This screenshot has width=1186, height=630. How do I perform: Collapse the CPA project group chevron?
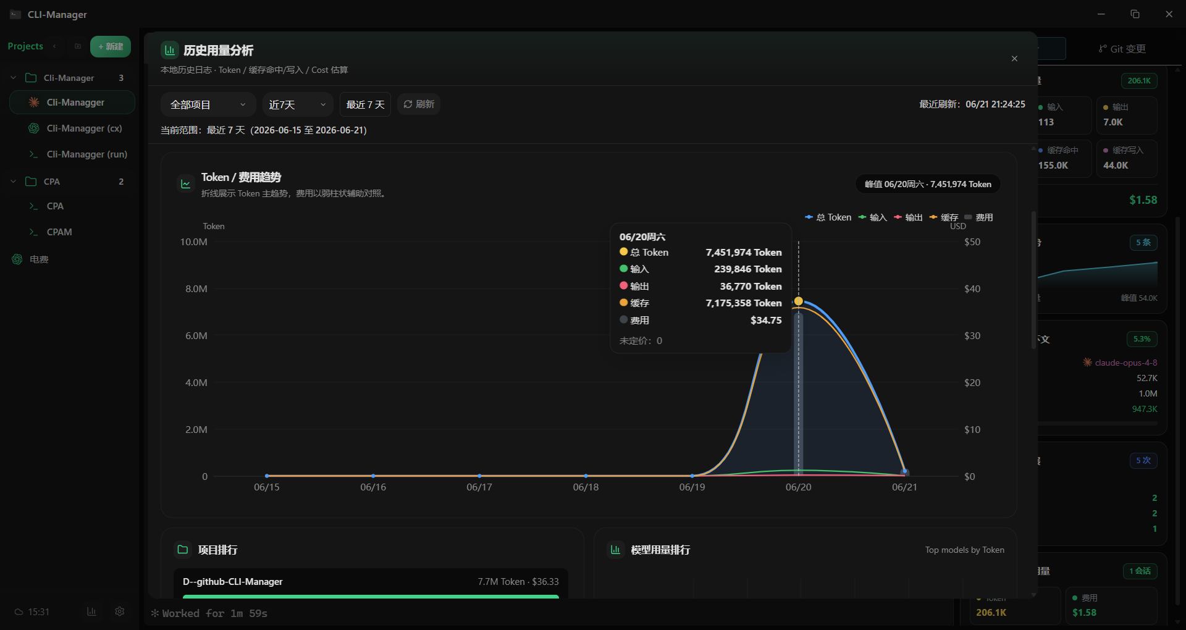tap(14, 182)
